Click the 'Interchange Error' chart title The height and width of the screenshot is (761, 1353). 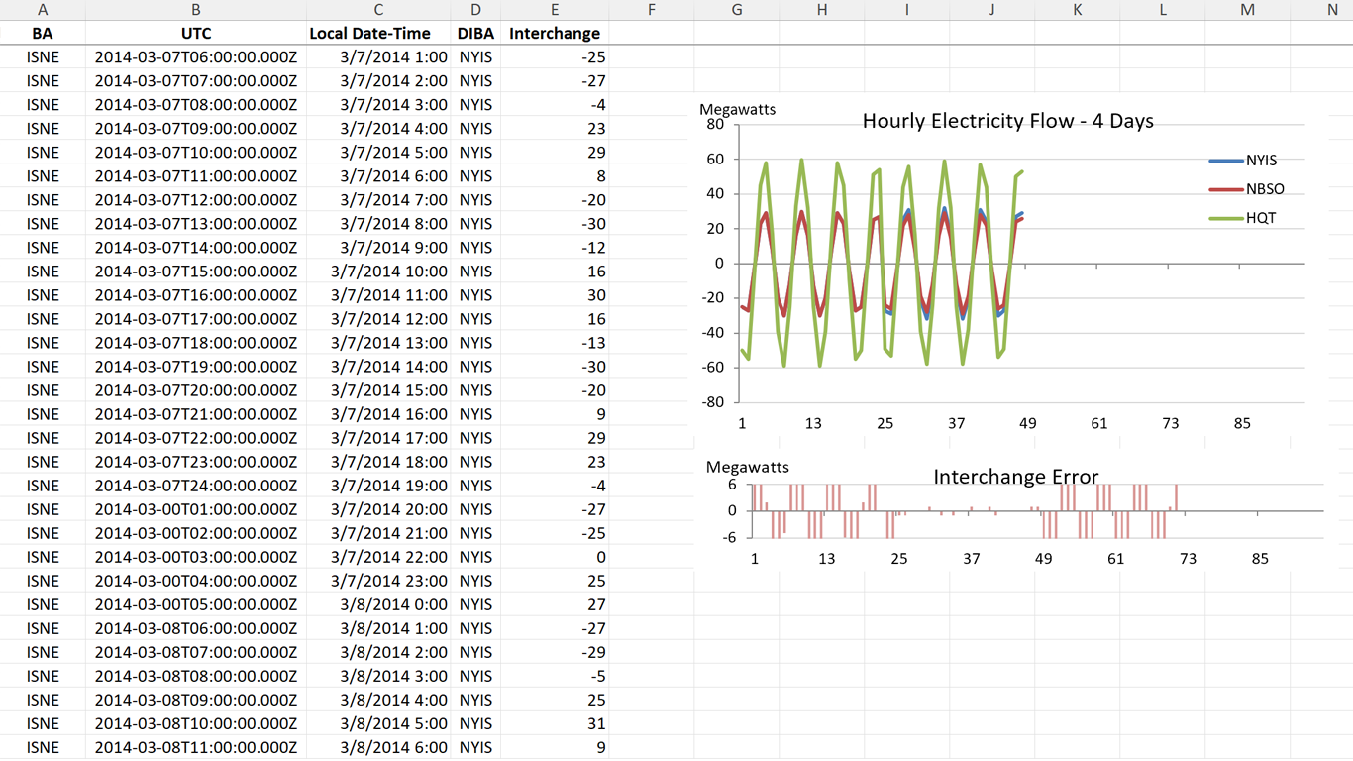(1015, 477)
